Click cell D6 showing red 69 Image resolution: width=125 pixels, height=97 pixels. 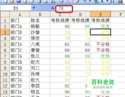point(80,50)
